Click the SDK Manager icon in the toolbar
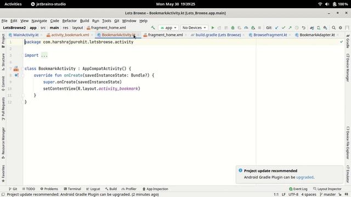 325,28
